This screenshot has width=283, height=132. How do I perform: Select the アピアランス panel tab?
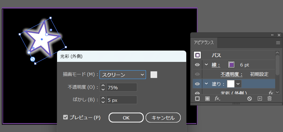pos(204,42)
